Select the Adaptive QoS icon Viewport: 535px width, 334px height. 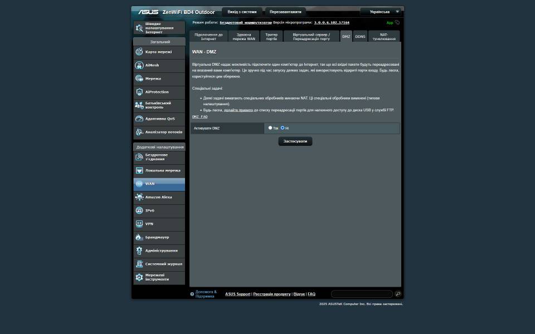[139, 119]
